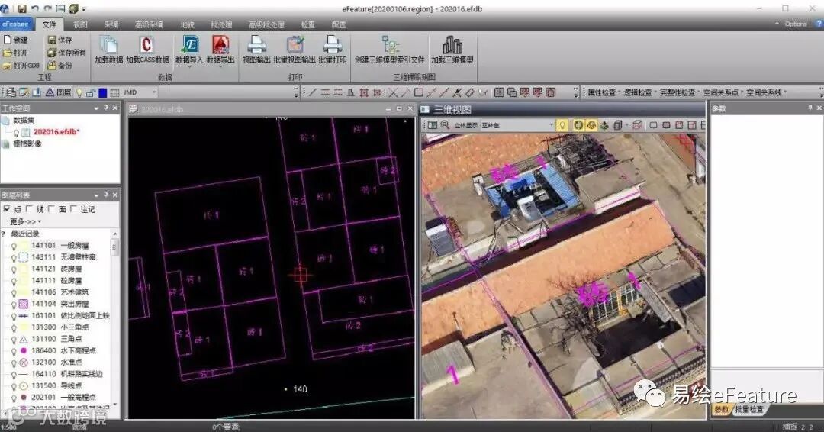This screenshot has height=432, width=824.
Task: Click the 新建 new project button
Action: pos(15,40)
